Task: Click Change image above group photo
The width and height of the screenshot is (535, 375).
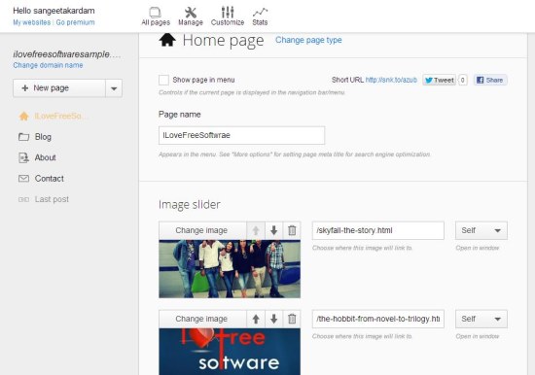Action: (202, 230)
